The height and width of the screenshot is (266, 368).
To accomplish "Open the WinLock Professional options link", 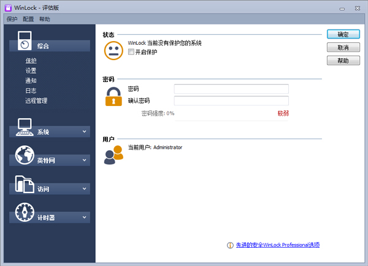I will point(278,245).
